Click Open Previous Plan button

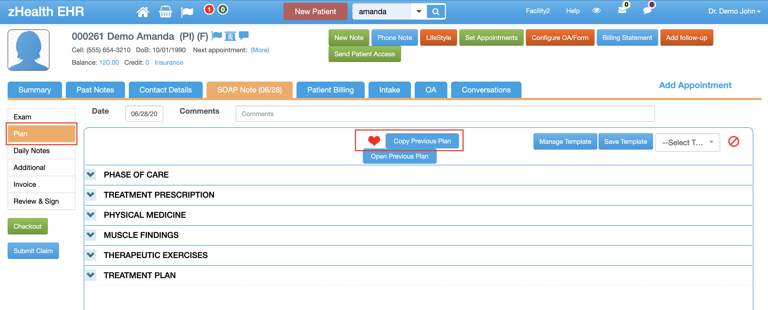399,156
